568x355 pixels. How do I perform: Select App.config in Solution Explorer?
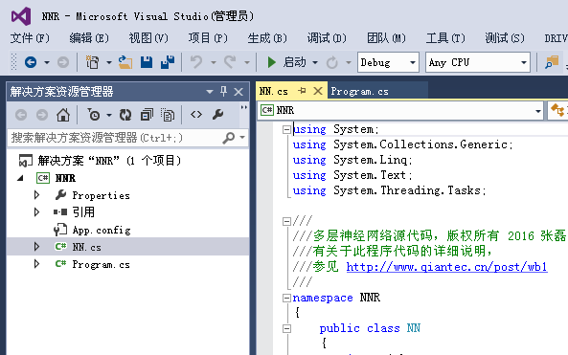tap(102, 230)
